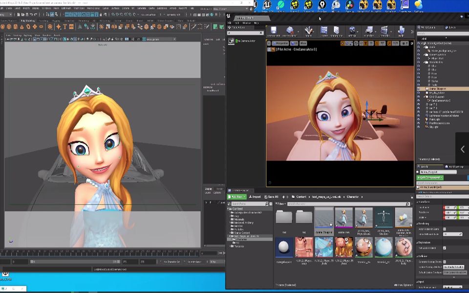Open the Window menu in Unreal Engine
Viewport: 469px width, 293px height.
tap(246, 23)
